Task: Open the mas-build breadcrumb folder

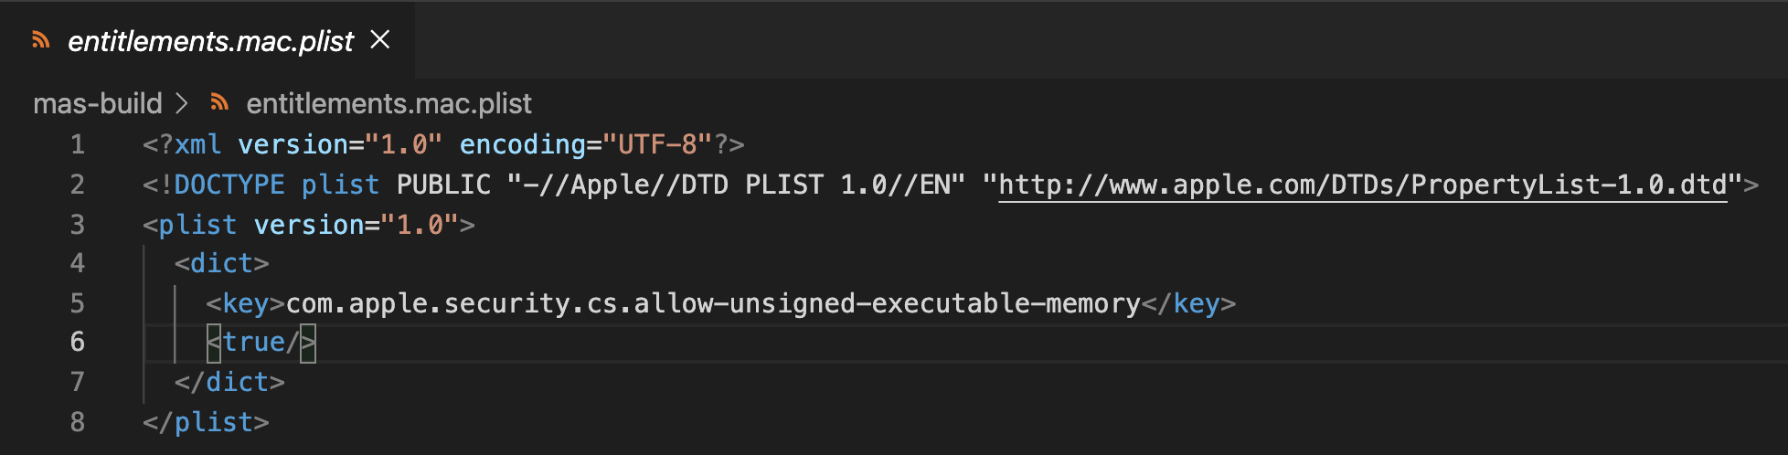Action: pos(98,103)
